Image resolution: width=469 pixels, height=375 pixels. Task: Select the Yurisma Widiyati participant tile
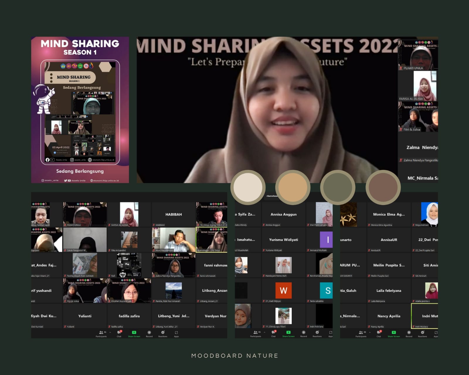pos(283,240)
